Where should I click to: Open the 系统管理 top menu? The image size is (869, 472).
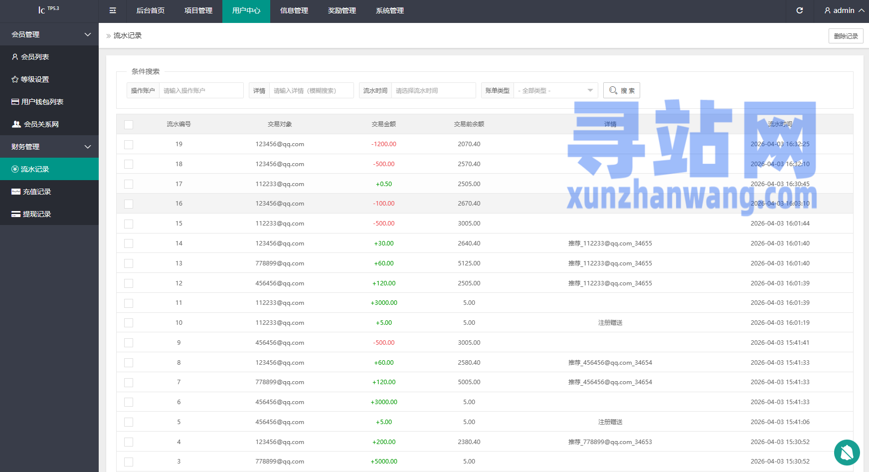(x=390, y=10)
